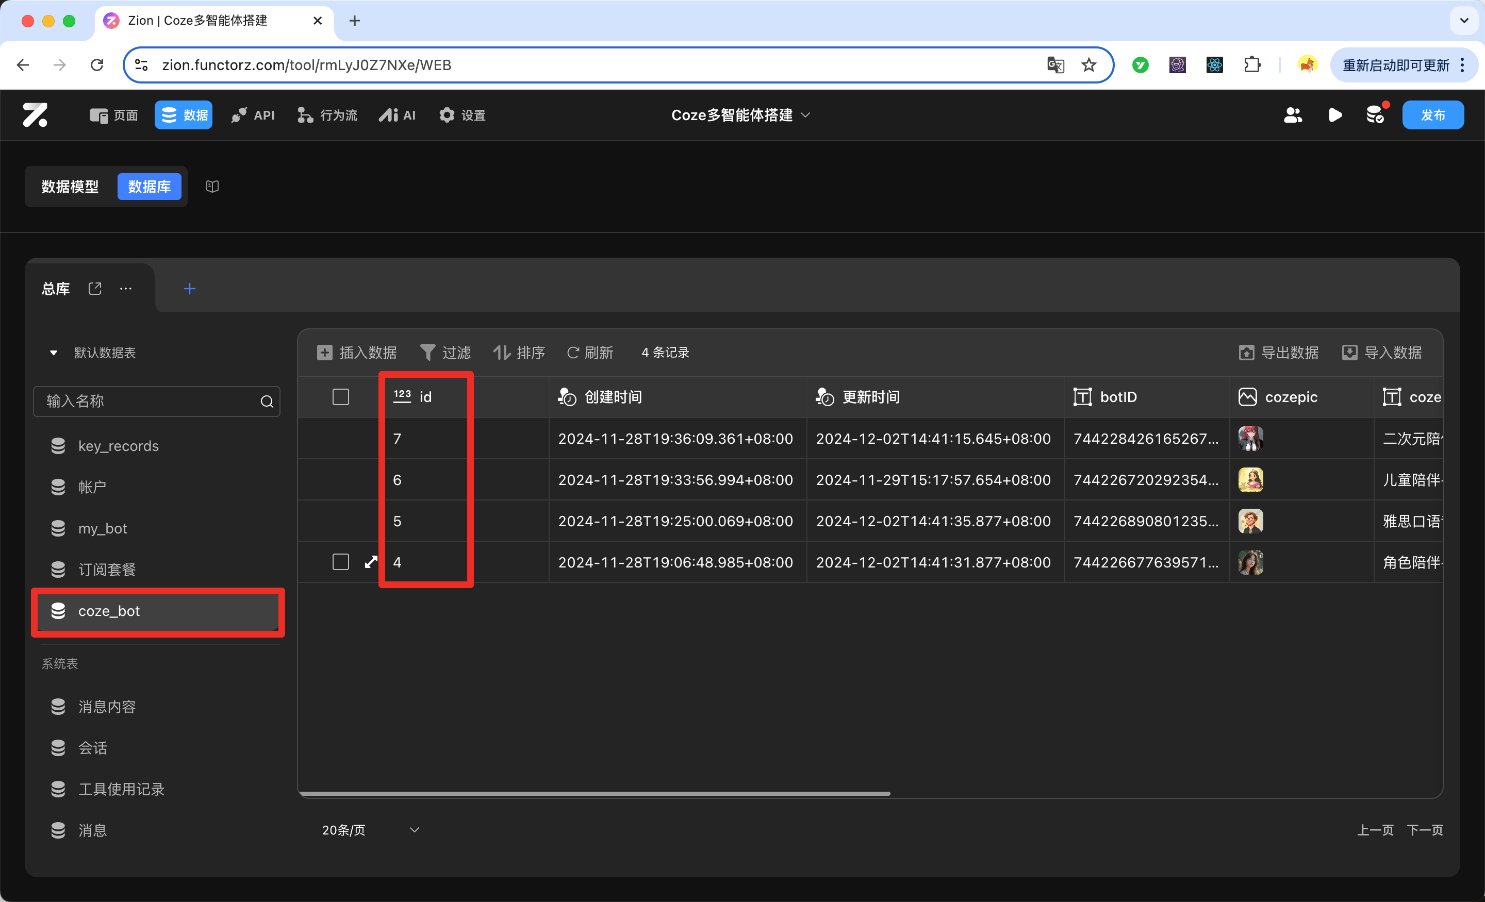The image size is (1485, 902).
Task: Add a new database with plus icon
Action: click(190, 289)
